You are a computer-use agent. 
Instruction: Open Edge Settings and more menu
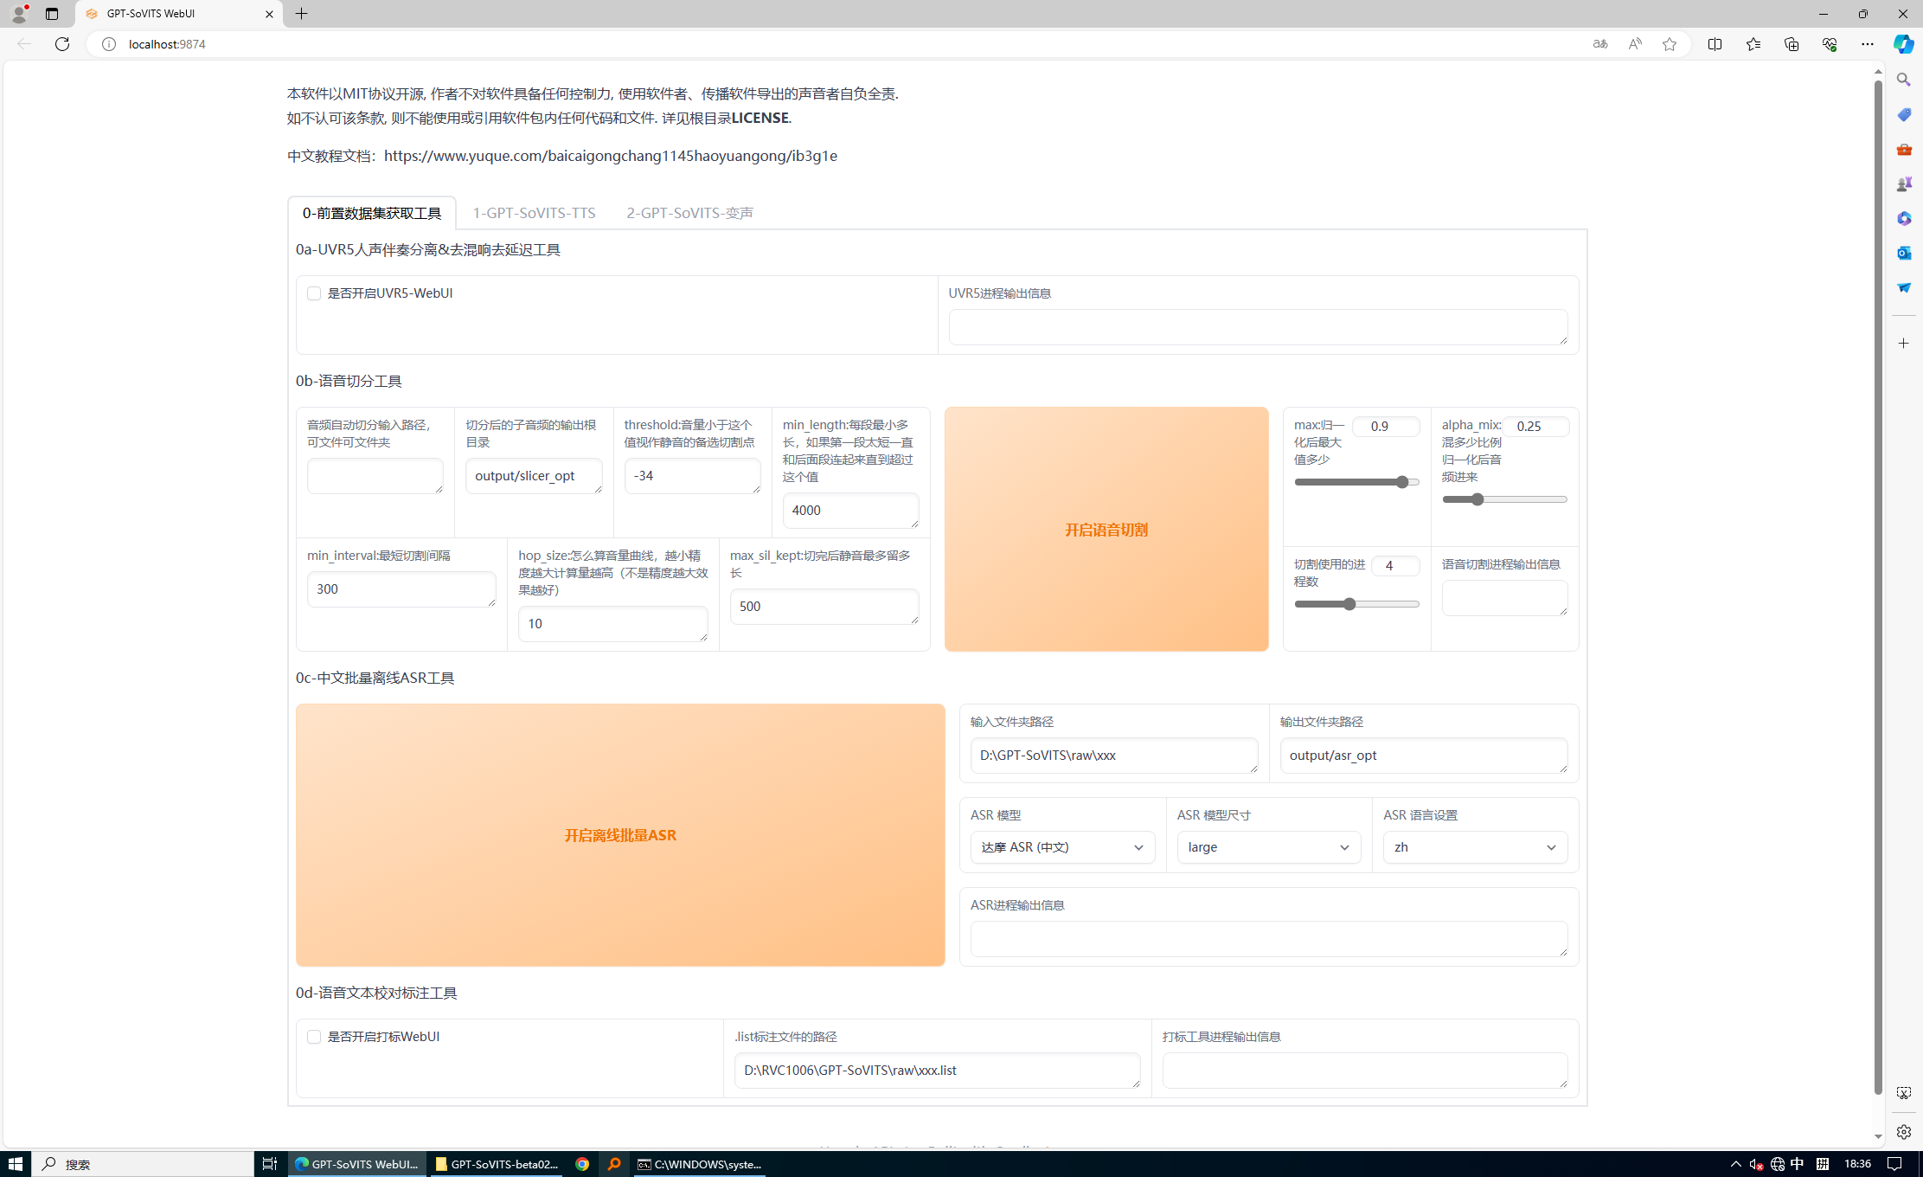pos(1867,44)
